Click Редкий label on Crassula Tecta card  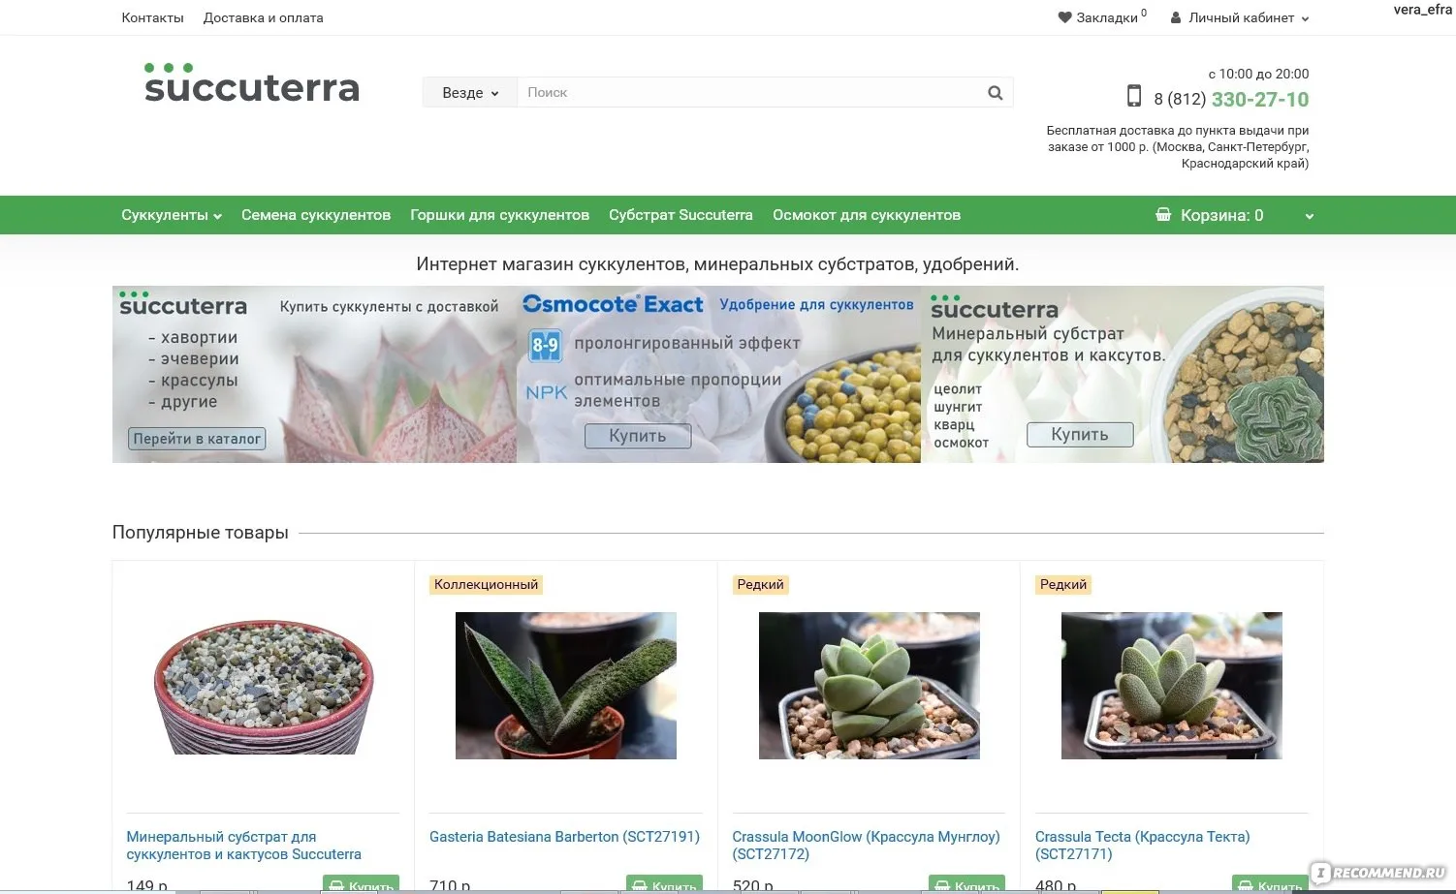click(x=1063, y=585)
